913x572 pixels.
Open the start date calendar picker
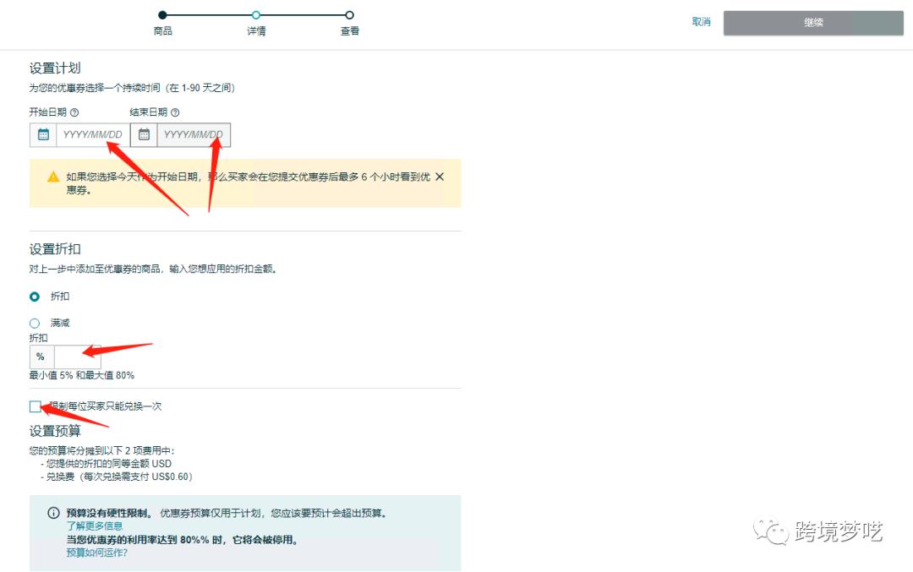[42, 133]
